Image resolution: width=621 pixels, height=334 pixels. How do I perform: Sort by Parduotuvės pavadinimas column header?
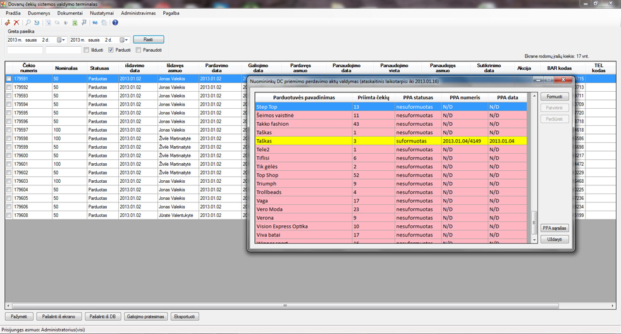click(x=304, y=97)
